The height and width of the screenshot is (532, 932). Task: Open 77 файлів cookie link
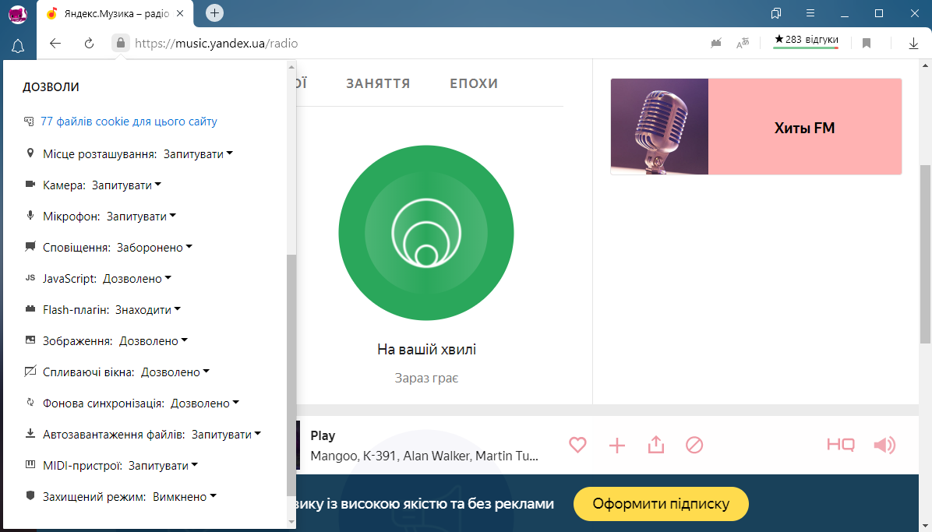coord(129,122)
